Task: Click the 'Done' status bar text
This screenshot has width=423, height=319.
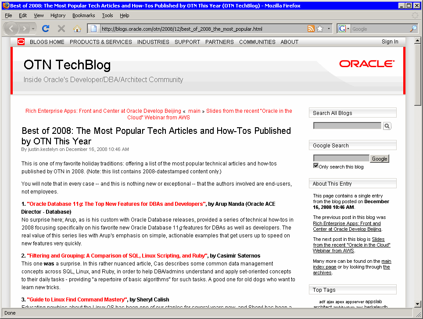Action: coord(10,313)
